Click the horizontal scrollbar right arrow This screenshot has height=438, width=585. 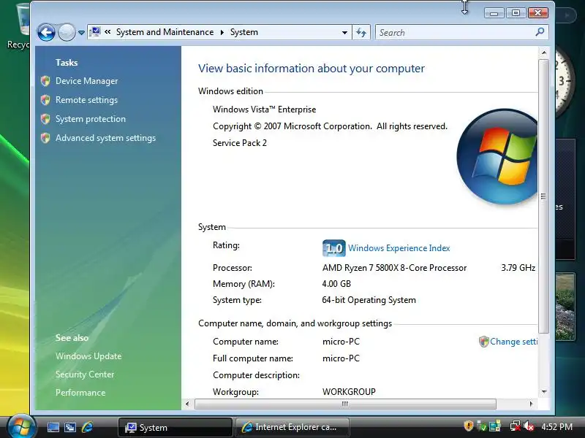coord(532,404)
